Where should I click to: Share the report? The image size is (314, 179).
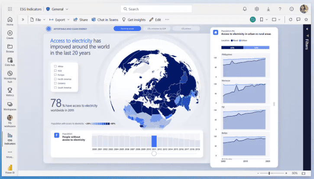[81, 20]
